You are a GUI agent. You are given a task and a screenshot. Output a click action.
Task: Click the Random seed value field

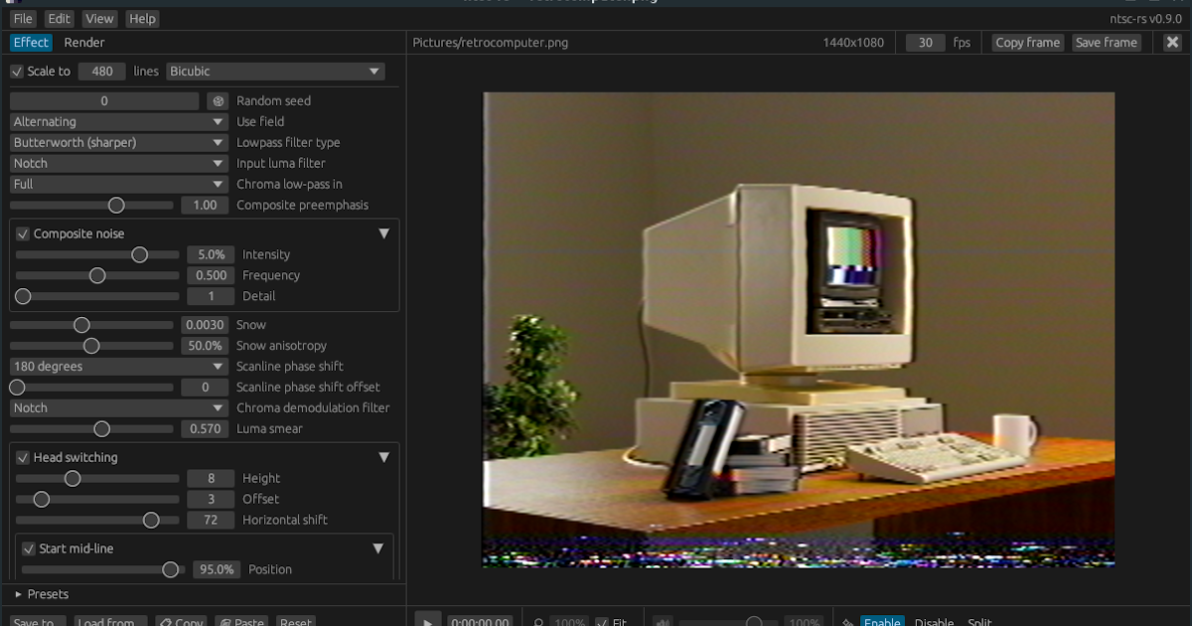pyautogui.click(x=104, y=100)
